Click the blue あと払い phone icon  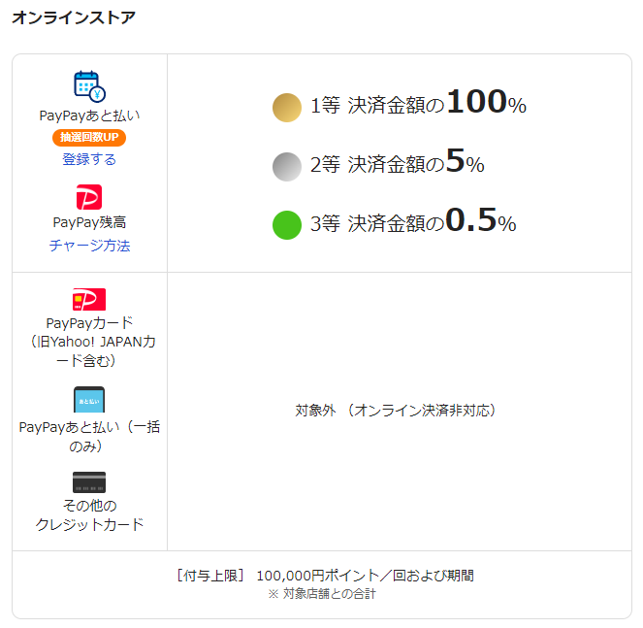pos(89,399)
